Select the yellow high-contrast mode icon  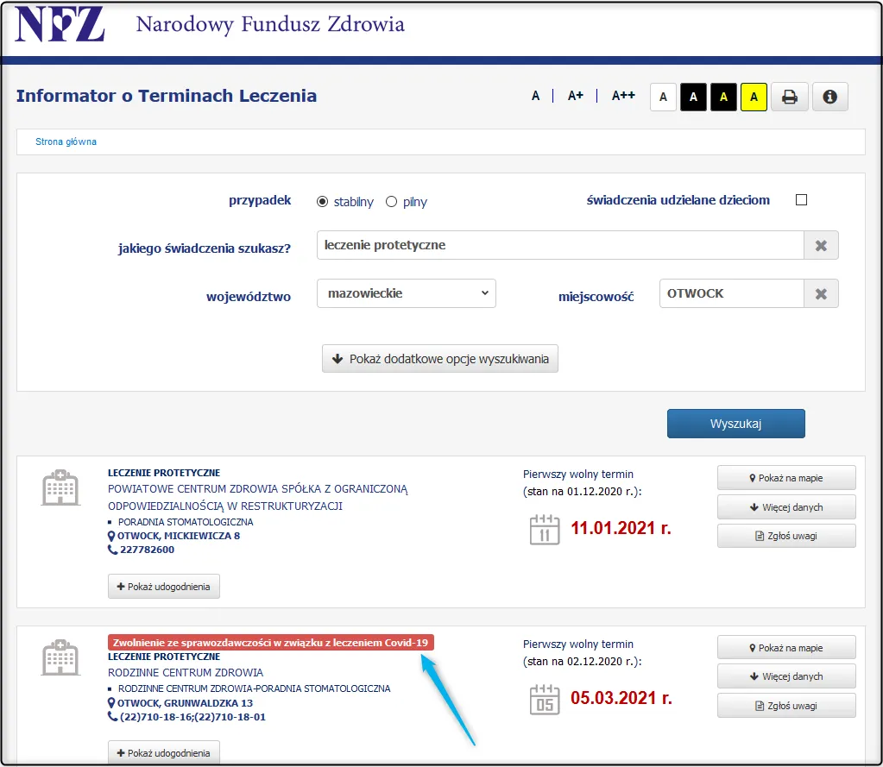pyautogui.click(x=753, y=97)
